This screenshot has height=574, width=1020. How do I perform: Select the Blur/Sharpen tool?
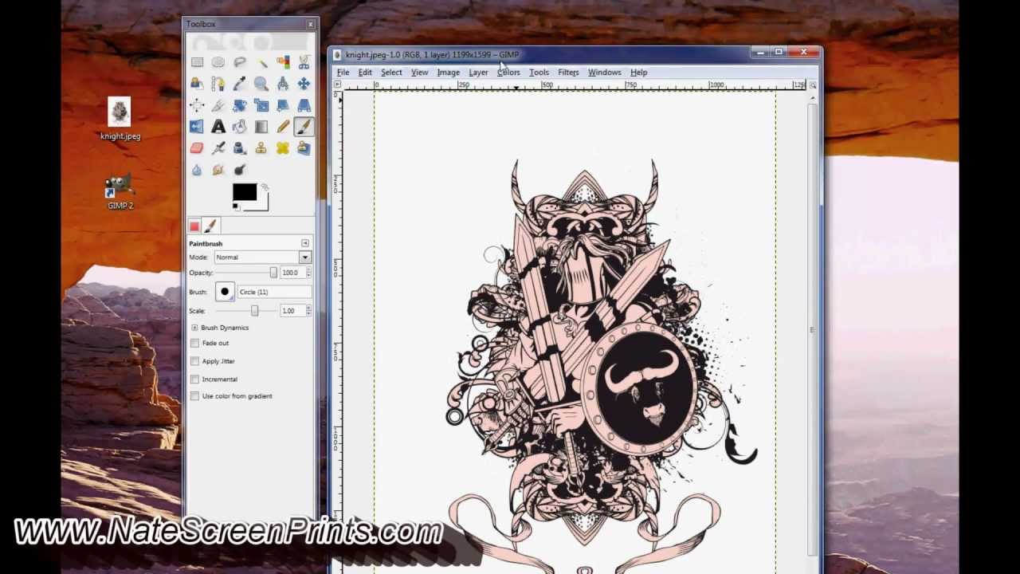tap(197, 170)
